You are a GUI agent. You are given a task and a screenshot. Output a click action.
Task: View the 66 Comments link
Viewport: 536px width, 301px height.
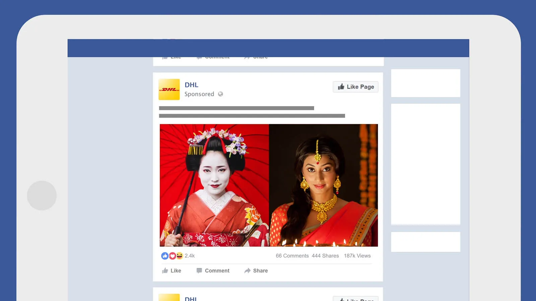292,256
